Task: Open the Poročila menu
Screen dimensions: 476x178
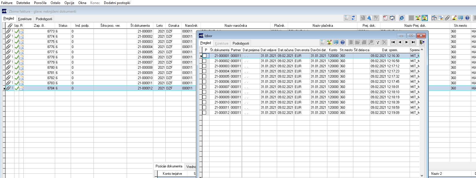Action: [x=40, y=3]
